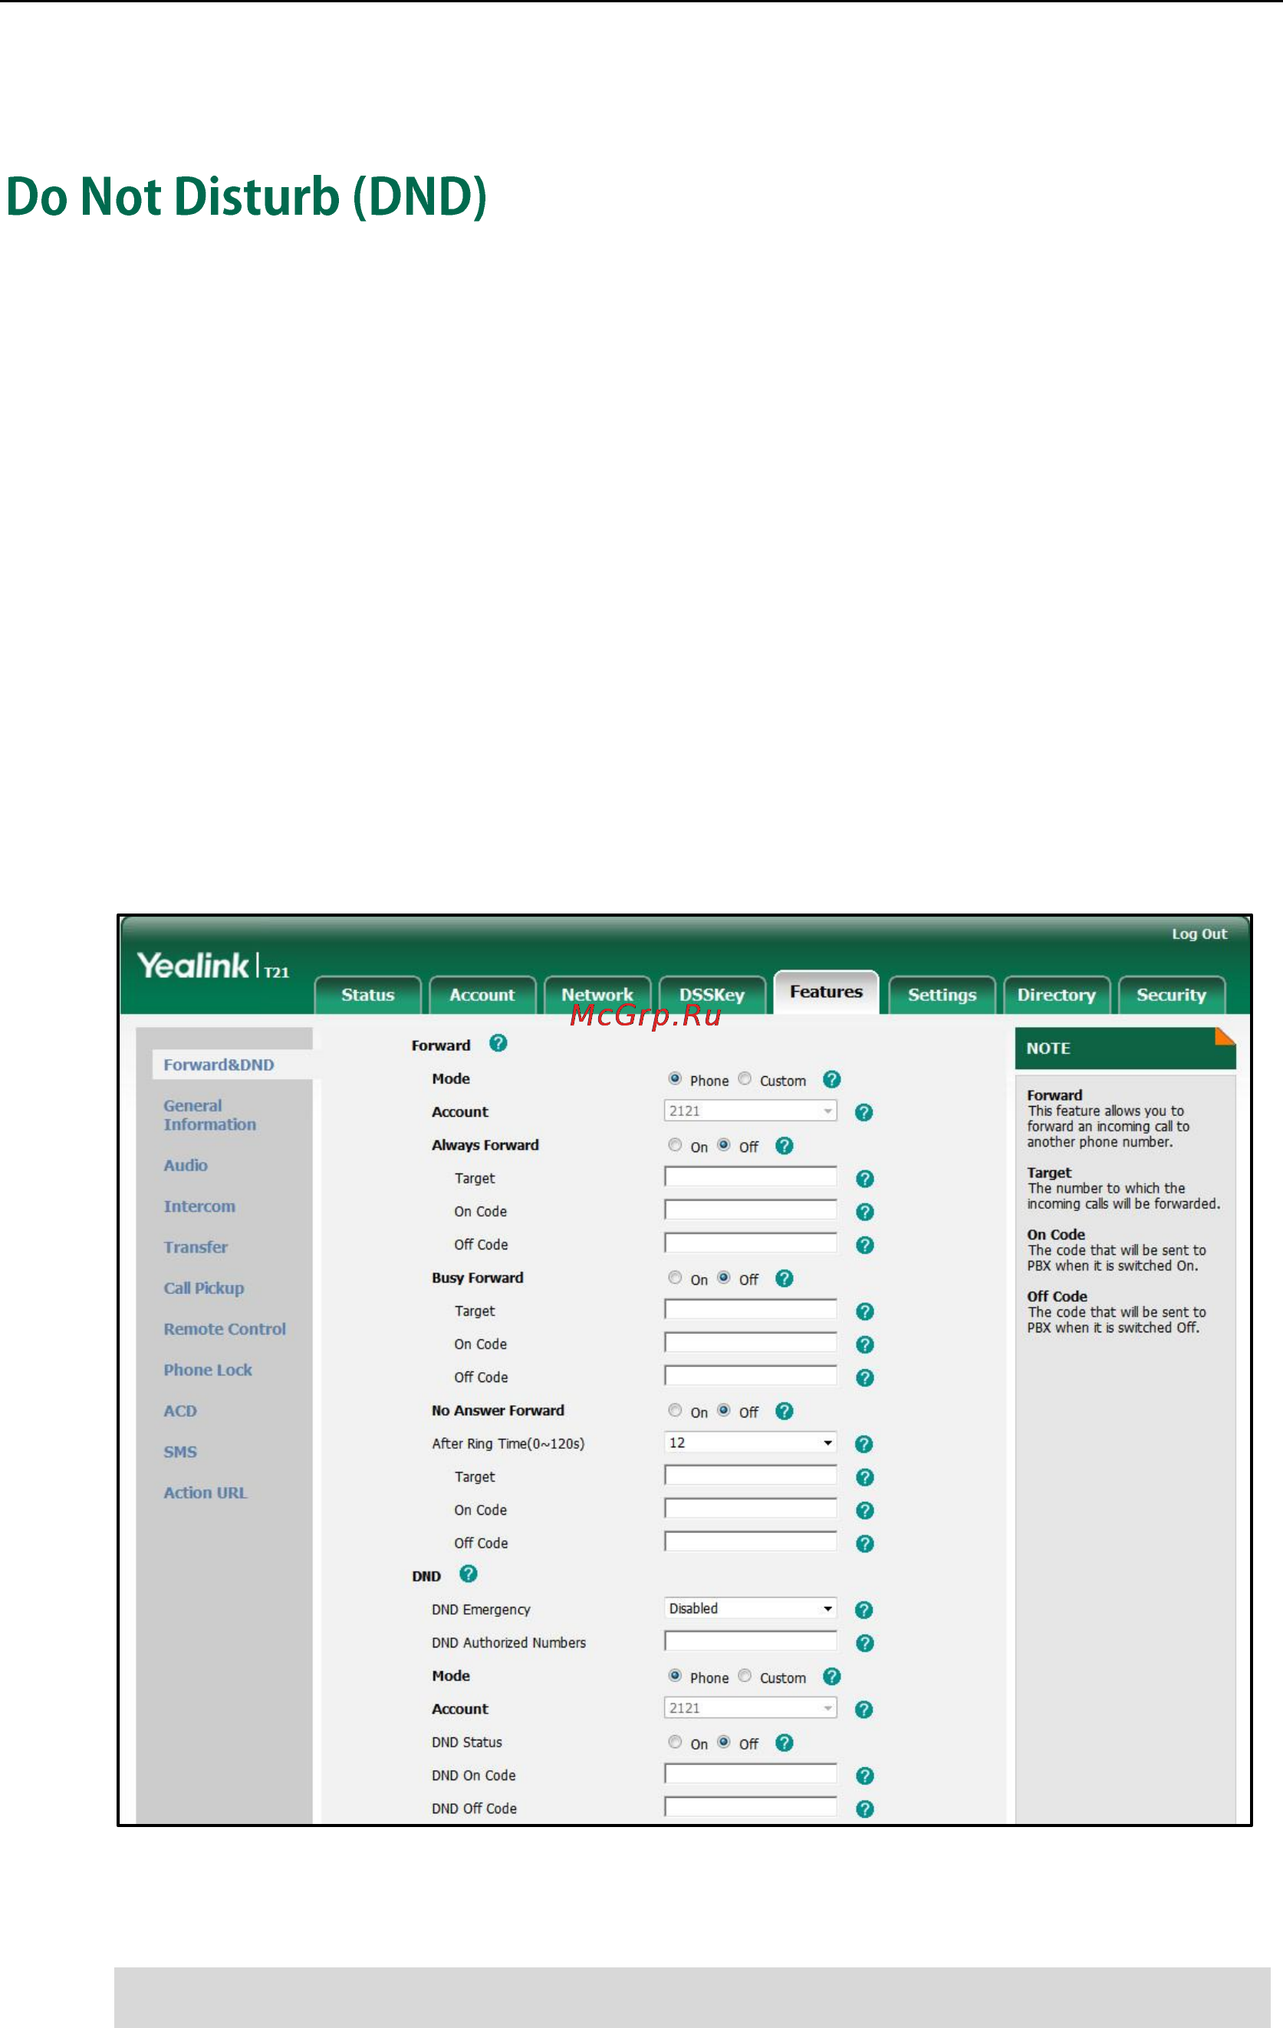Open Intercom in sidebar
The width and height of the screenshot is (1283, 2028).
[x=199, y=1207]
